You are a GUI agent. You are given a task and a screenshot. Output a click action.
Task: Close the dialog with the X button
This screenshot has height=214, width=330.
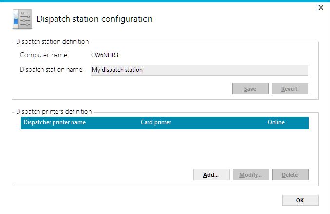tap(321, 8)
